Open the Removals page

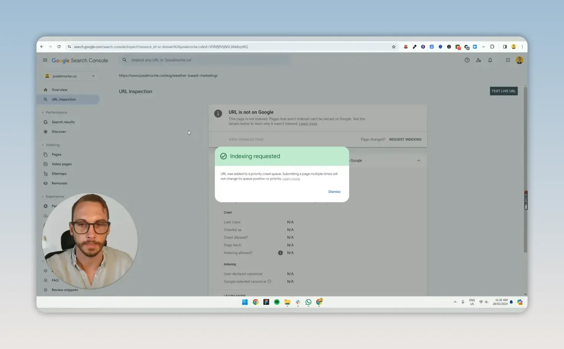[x=59, y=183]
